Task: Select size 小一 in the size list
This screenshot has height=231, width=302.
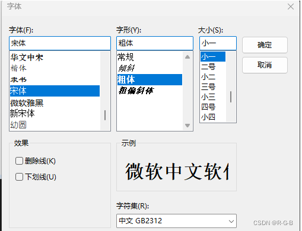Action: [x=213, y=57]
